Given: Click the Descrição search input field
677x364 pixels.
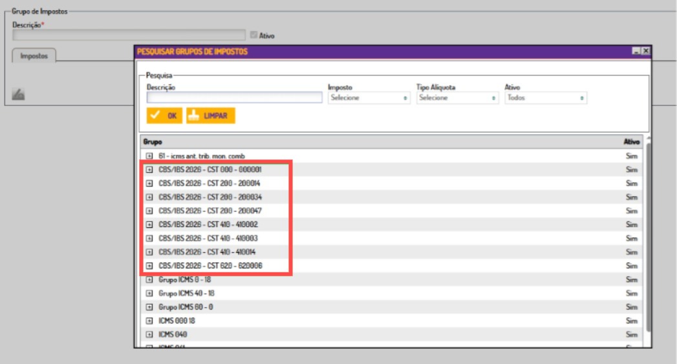Looking at the screenshot, I should tap(235, 98).
